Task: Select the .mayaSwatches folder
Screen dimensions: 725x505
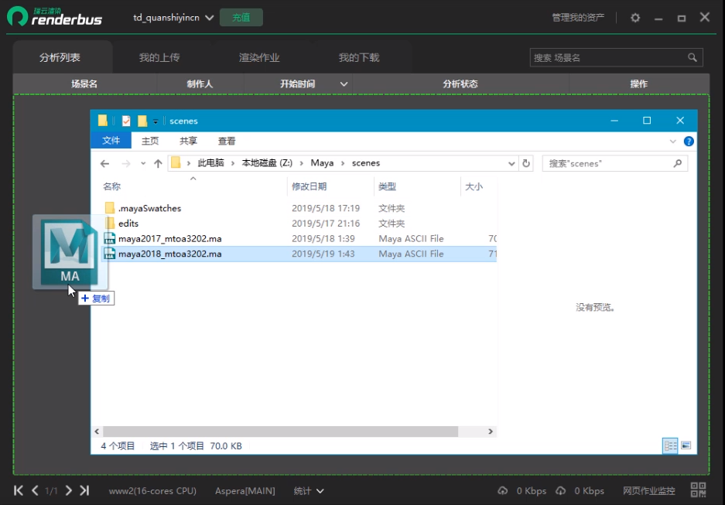Action: point(149,208)
